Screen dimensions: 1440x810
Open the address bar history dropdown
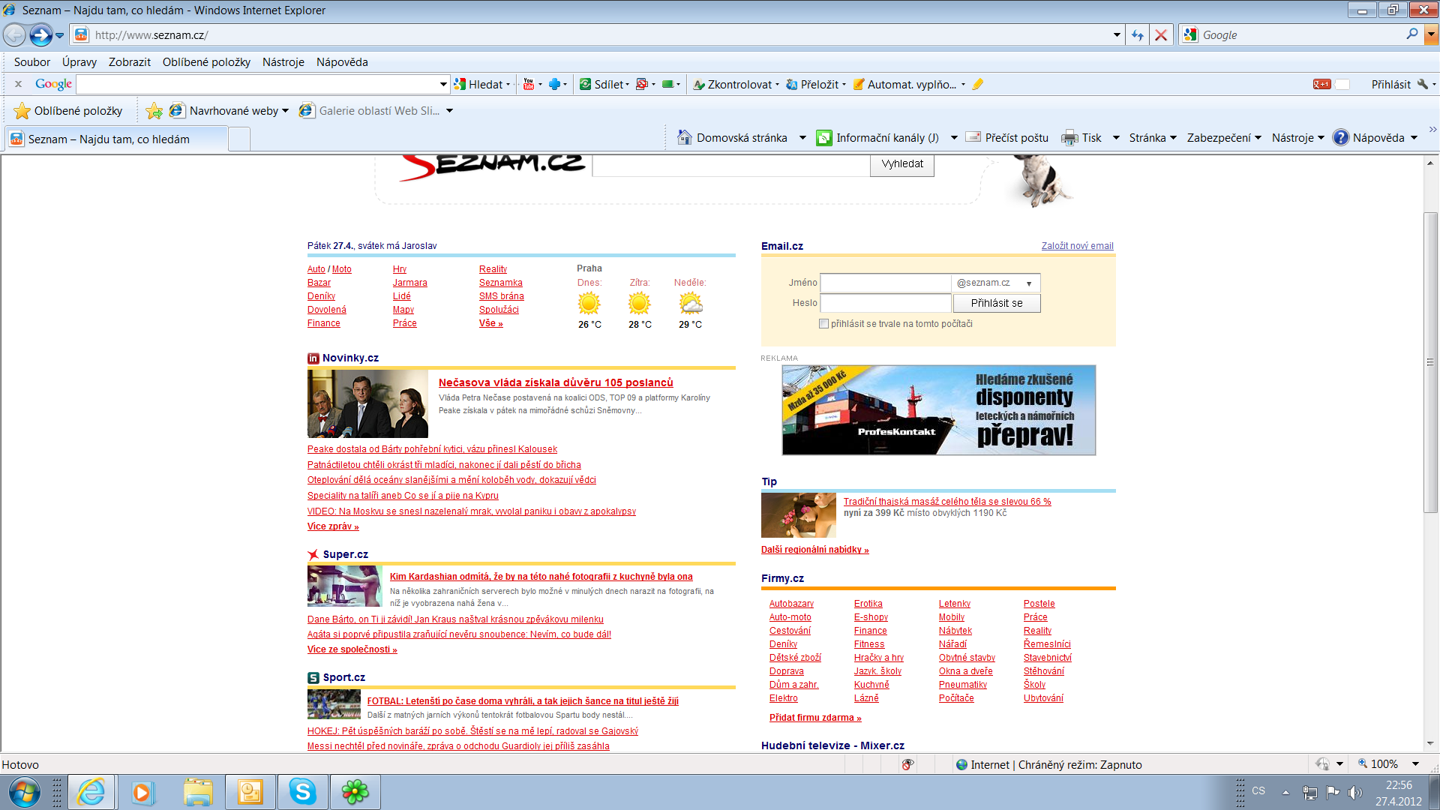point(1117,35)
